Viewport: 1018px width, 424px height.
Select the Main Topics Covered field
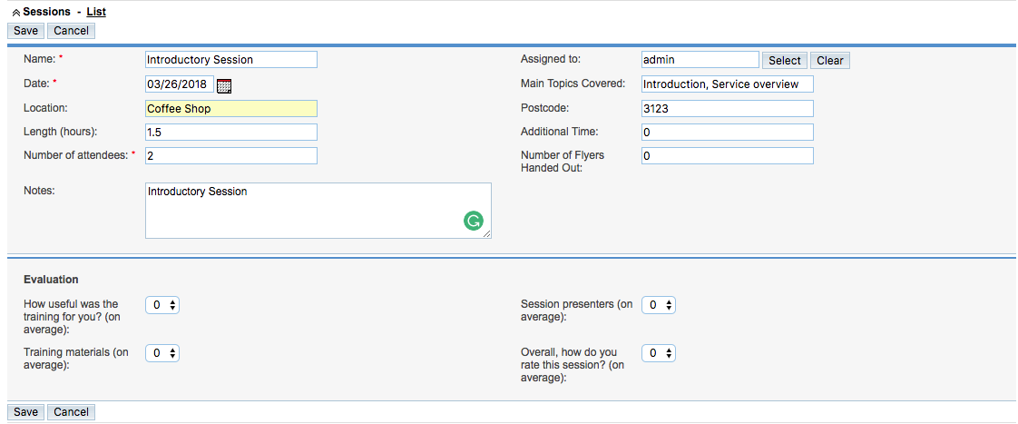[x=727, y=84]
